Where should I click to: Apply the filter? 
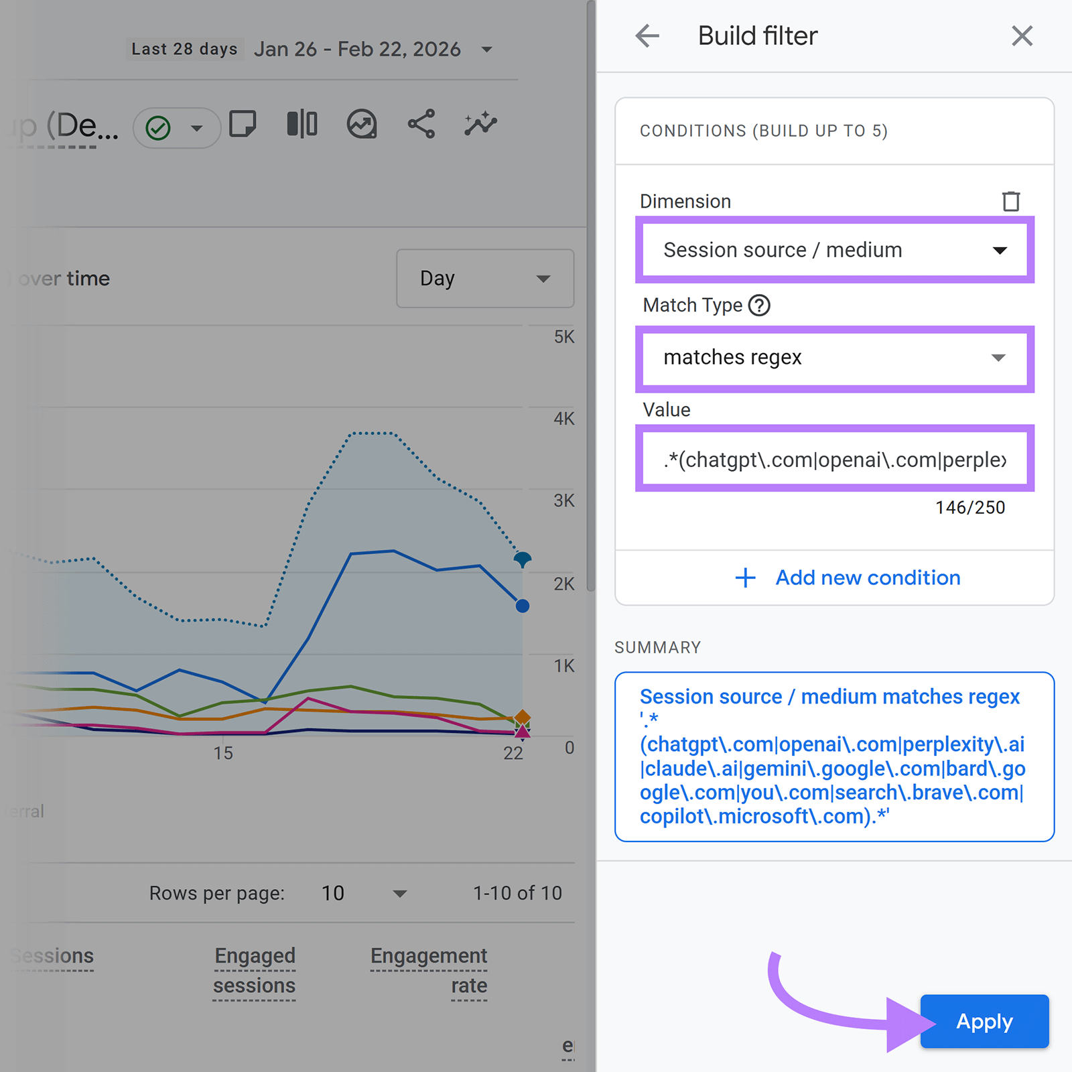[984, 1022]
